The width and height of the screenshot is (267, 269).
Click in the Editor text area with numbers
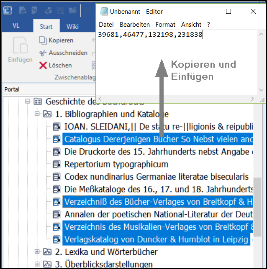coord(176,63)
